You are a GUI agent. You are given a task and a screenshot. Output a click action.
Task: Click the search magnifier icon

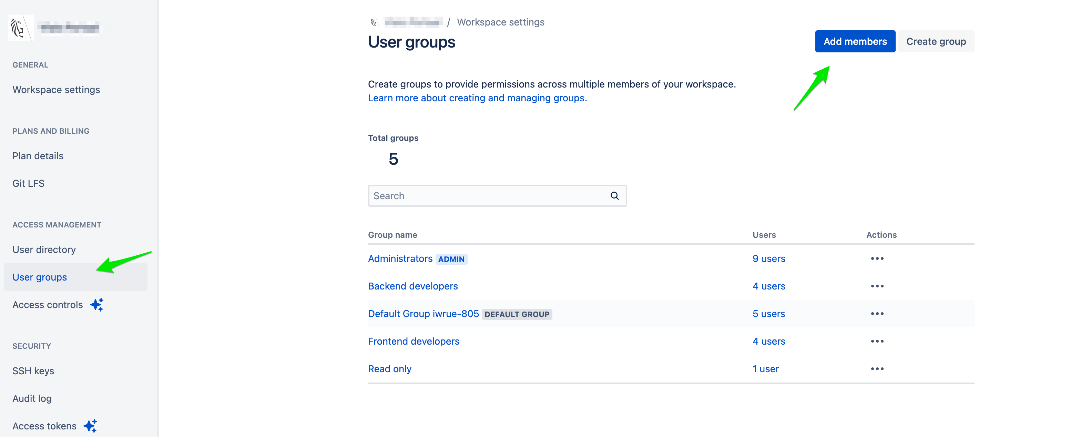[614, 196]
